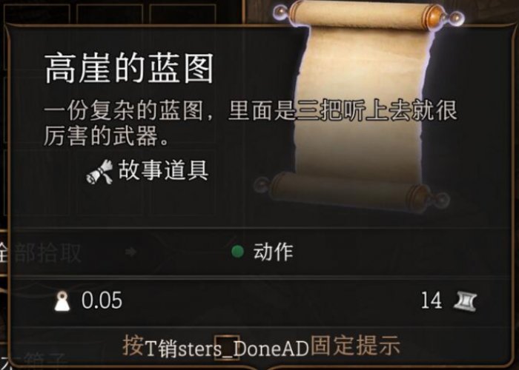519x370 pixels.
Task: Click the 动作 action label
Action: [273, 252]
